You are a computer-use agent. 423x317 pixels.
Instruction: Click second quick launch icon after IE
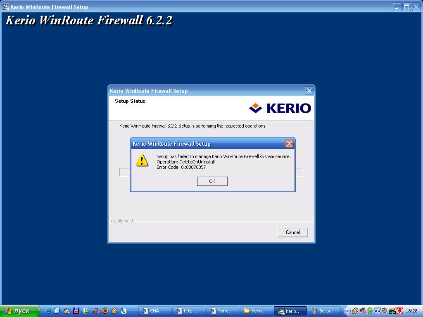57,311
